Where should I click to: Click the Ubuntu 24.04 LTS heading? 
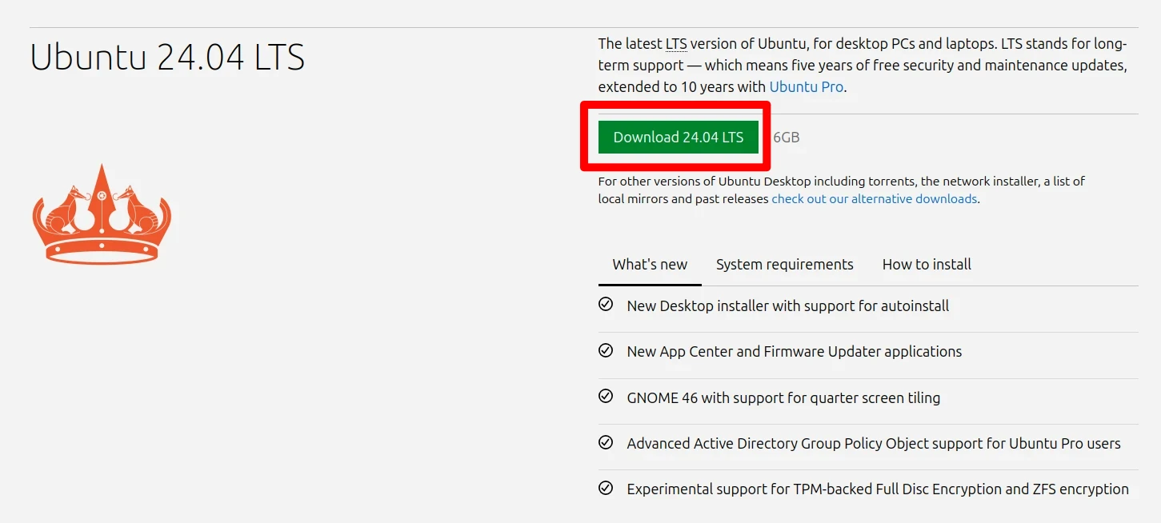(x=167, y=58)
